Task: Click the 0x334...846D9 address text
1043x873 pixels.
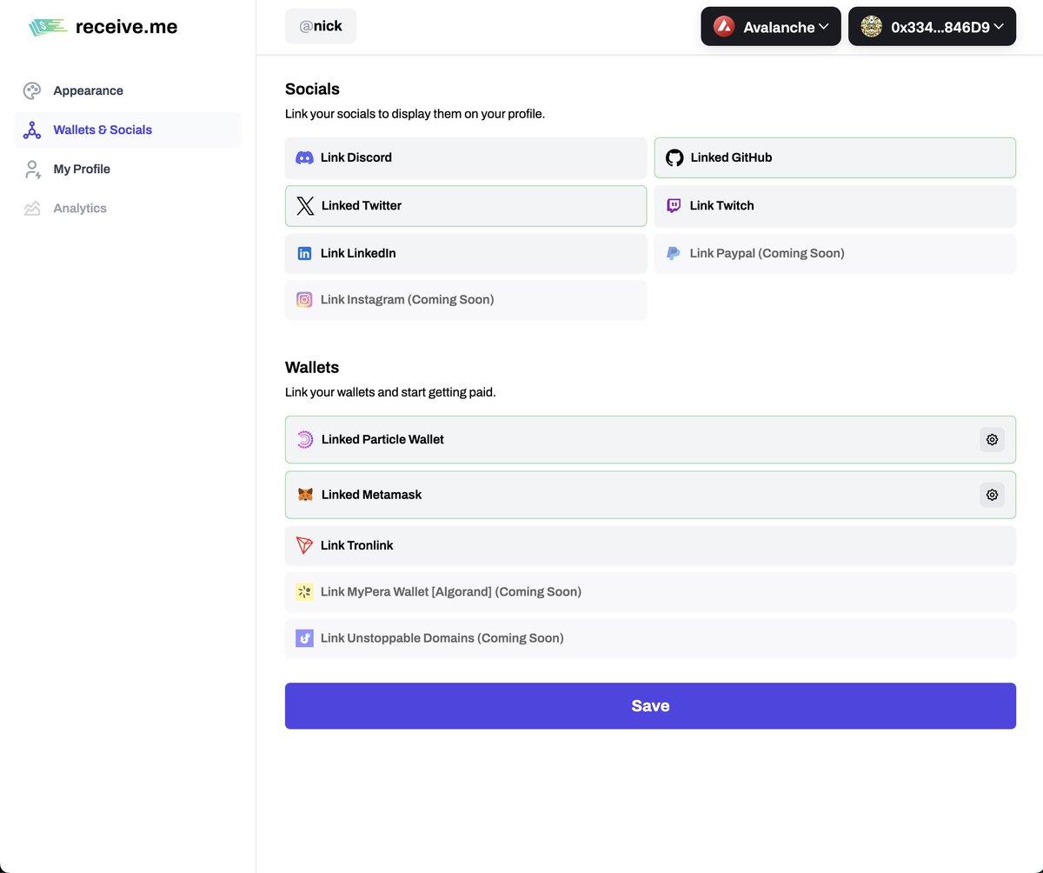Action: coord(940,27)
